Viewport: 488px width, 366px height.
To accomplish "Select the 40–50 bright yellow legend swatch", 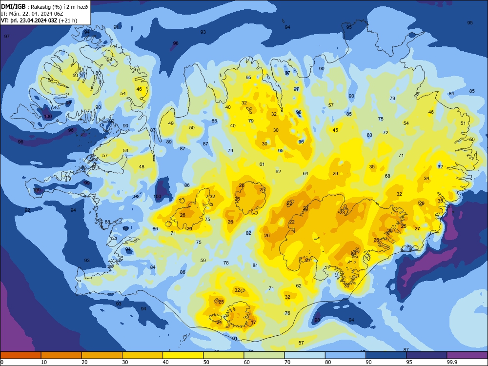I will pyautogui.click(x=183, y=355).
